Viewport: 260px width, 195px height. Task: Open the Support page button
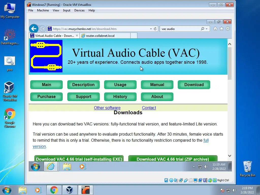pyautogui.click(x=83, y=96)
